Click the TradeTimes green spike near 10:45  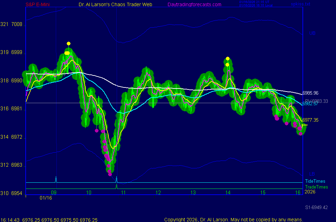pos(116,186)
